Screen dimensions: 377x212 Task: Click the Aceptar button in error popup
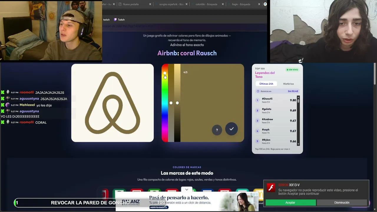(x=290, y=203)
